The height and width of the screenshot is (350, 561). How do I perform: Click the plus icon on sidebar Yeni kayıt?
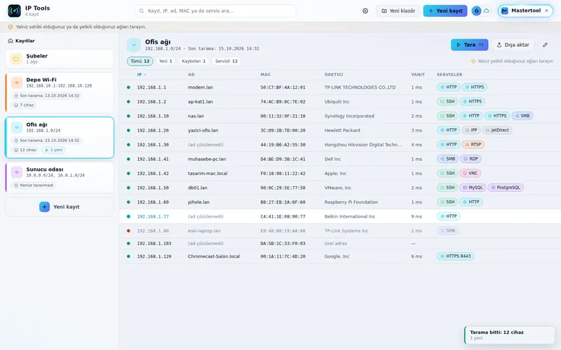(44, 206)
